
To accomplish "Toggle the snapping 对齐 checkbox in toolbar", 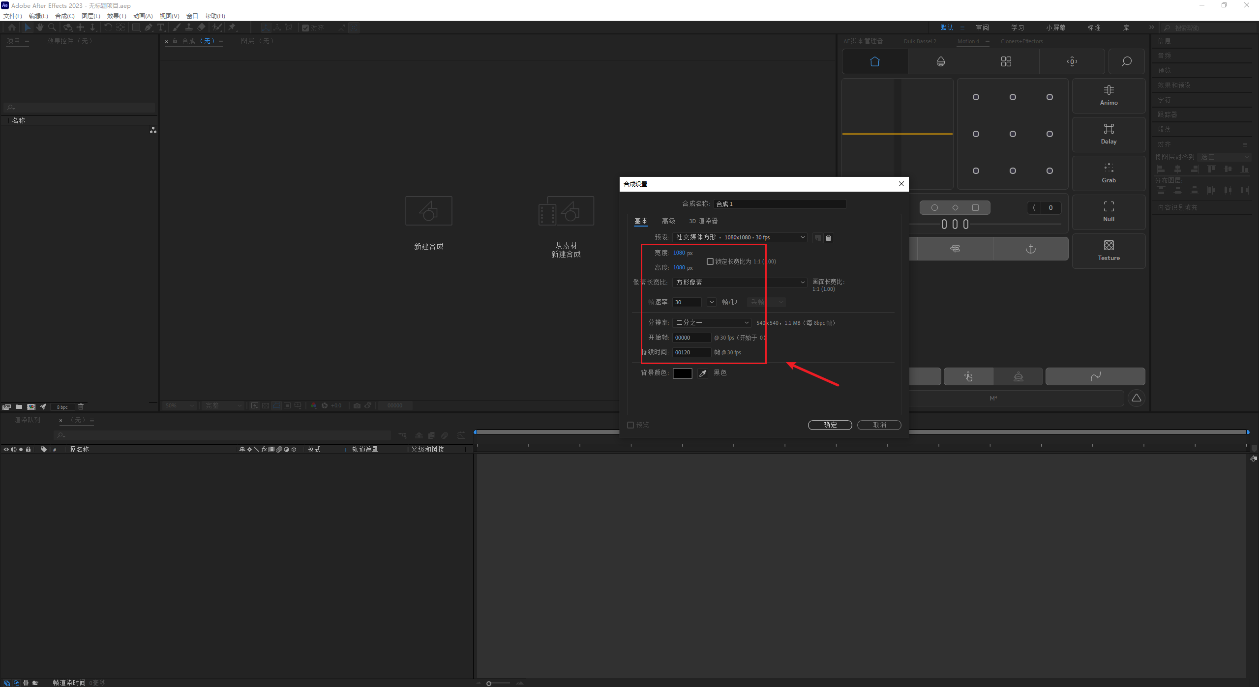I will (x=305, y=28).
